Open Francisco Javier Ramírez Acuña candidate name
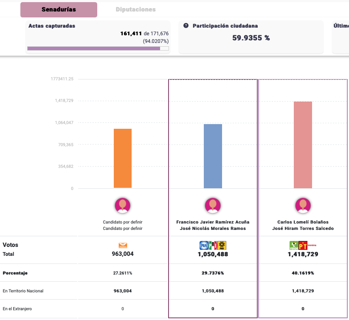349x320 pixels. [213, 222]
